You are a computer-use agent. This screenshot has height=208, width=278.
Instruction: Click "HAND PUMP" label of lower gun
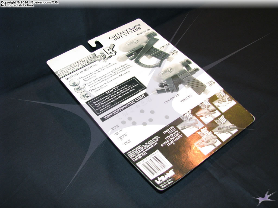[x=210, y=83]
